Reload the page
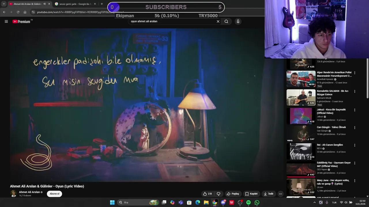This screenshot has height=207, width=369. coord(18,12)
